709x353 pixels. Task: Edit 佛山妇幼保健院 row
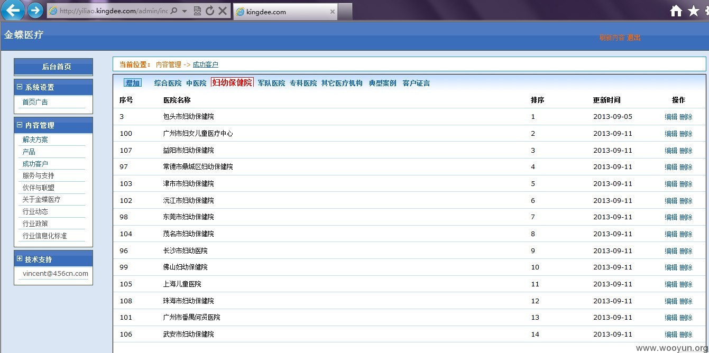tap(671, 267)
